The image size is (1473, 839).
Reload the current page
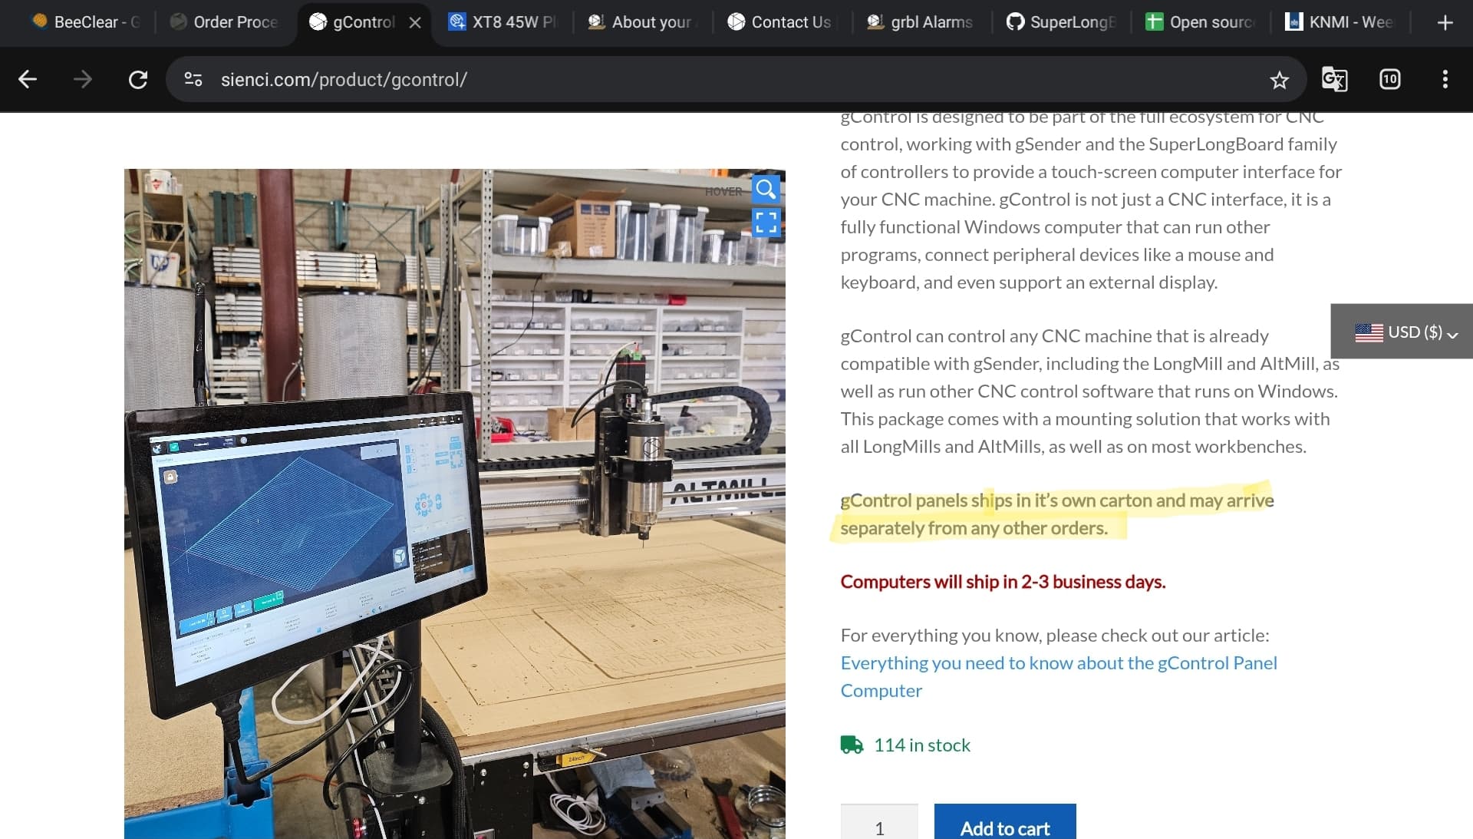point(138,79)
